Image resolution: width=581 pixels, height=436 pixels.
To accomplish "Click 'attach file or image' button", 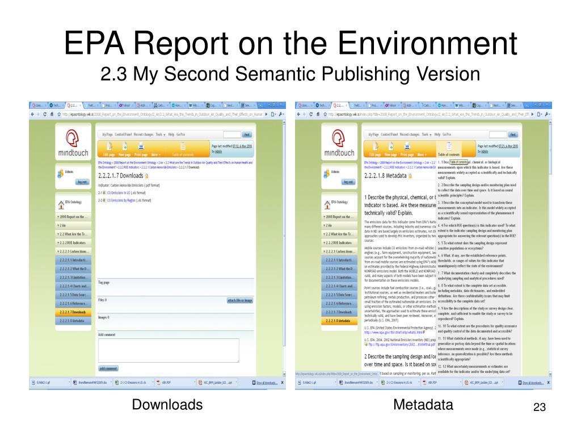I will pos(240,300).
